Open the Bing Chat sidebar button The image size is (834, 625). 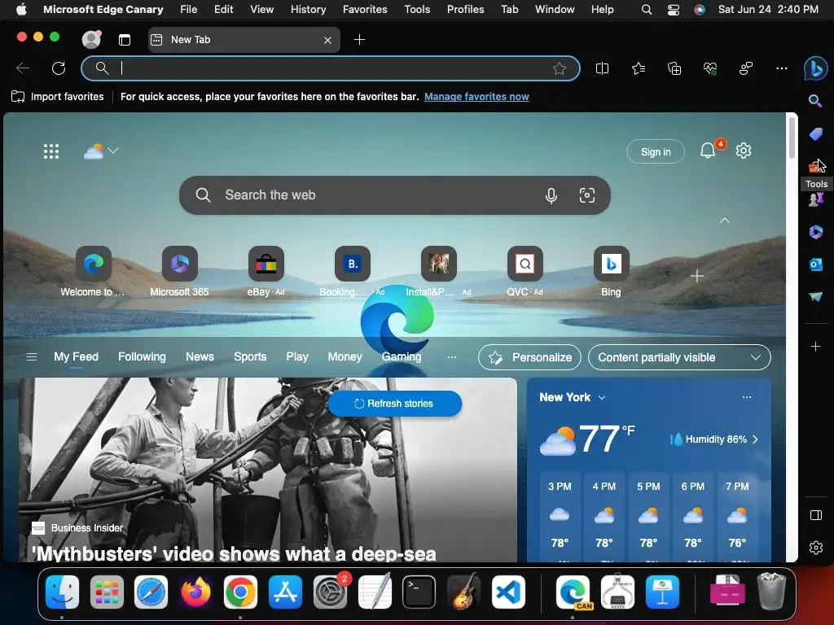tap(815, 68)
